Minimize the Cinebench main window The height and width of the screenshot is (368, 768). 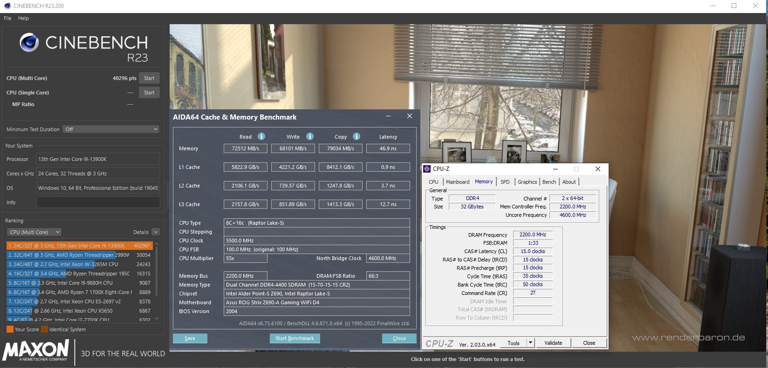point(713,6)
